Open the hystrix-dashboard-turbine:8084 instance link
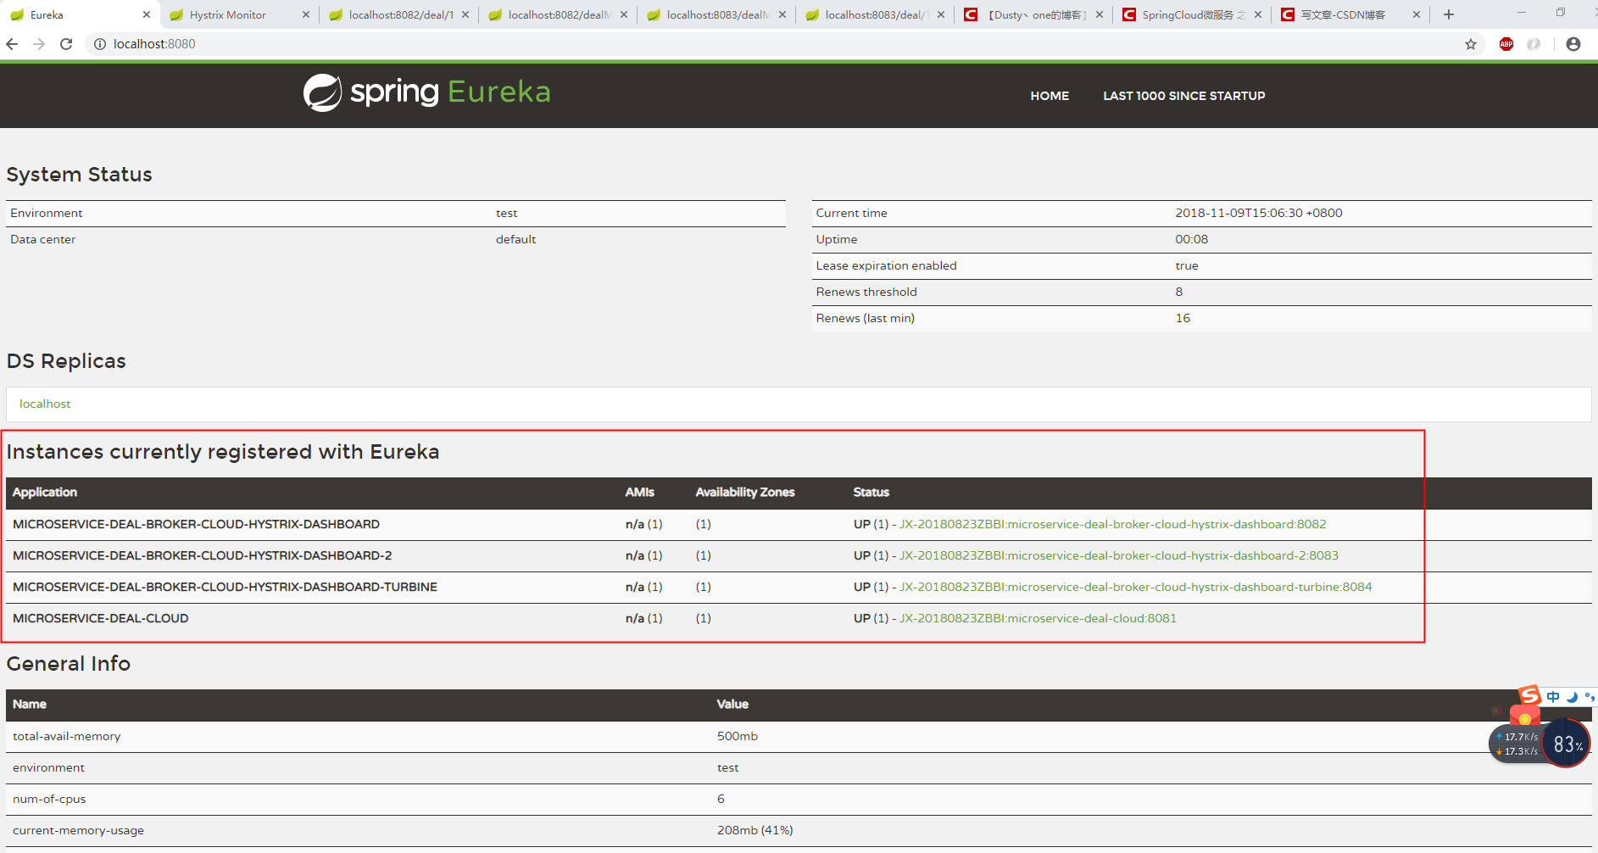Image resolution: width=1598 pixels, height=853 pixels. pos(1135,587)
